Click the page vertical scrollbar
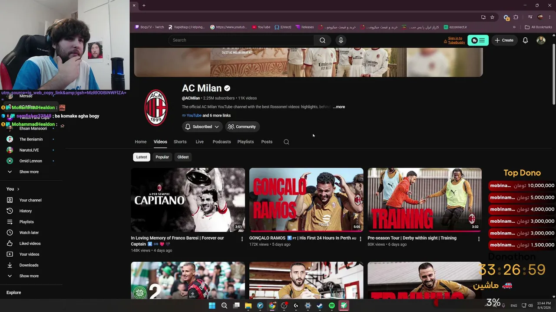Screen dimensions: 556x312 [554, 74]
